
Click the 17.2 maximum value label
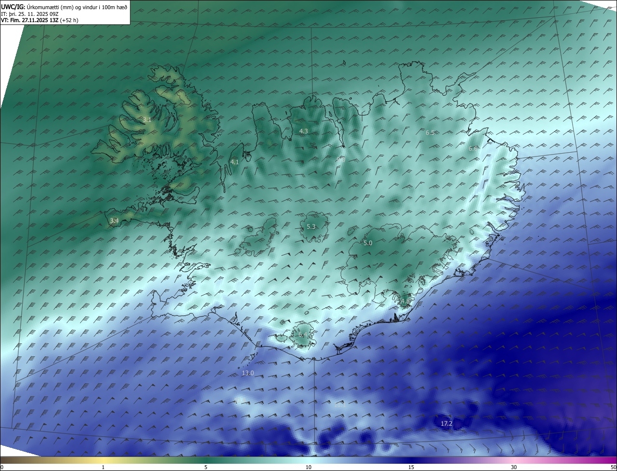[447, 423]
